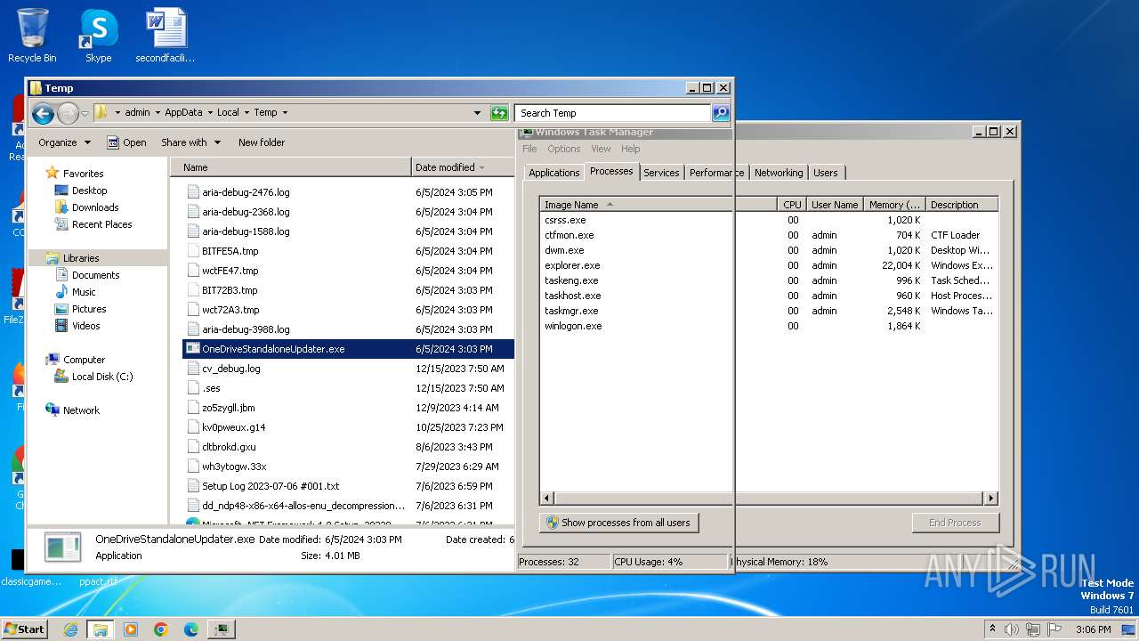Open the Recycle Bin desktop icon

(32, 36)
